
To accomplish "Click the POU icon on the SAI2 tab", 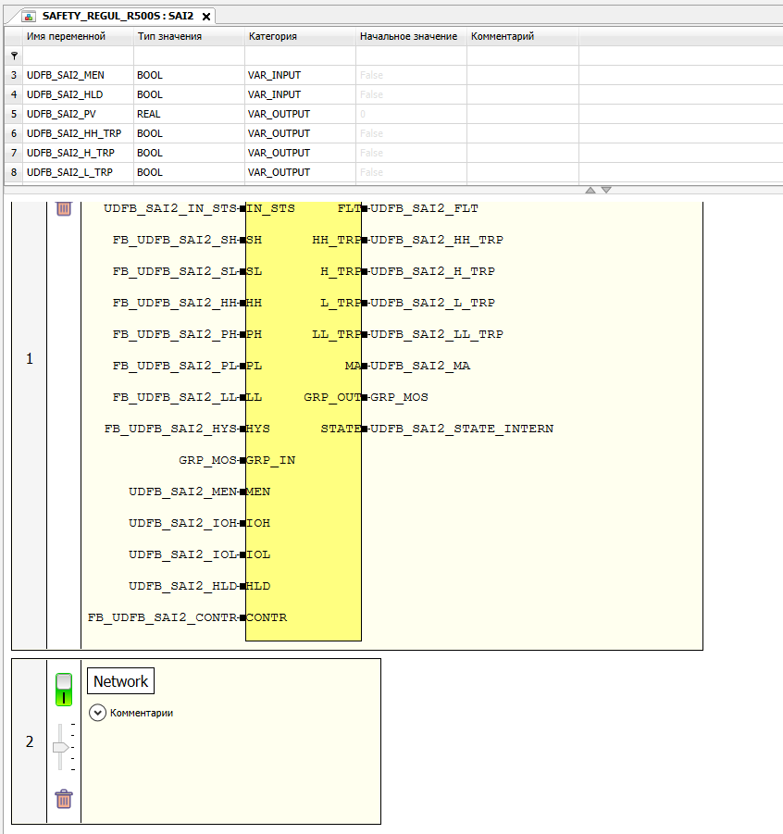I will pos(30,17).
